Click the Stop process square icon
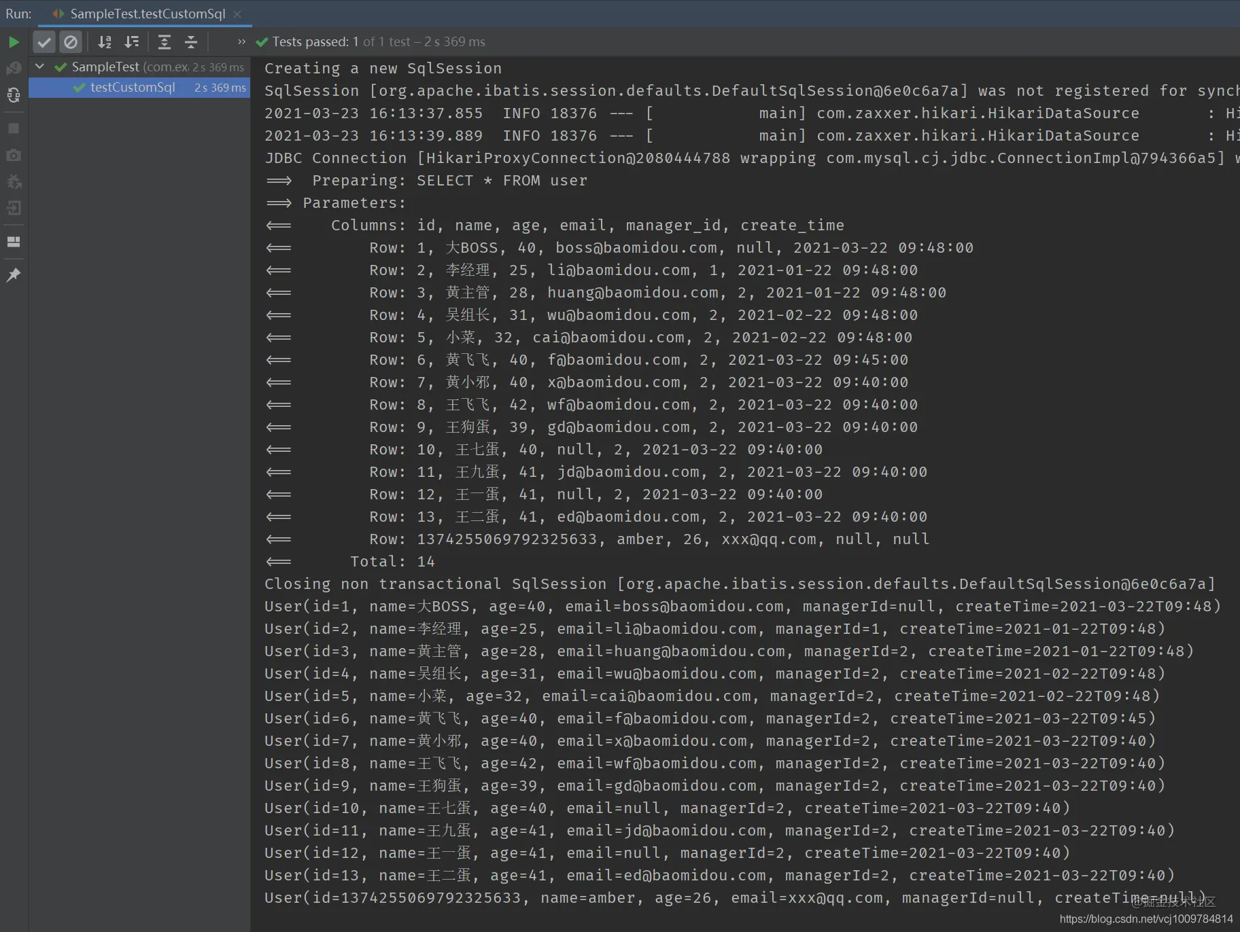 [x=14, y=128]
